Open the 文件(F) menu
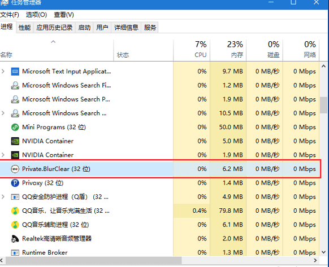 click(x=10, y=15)
